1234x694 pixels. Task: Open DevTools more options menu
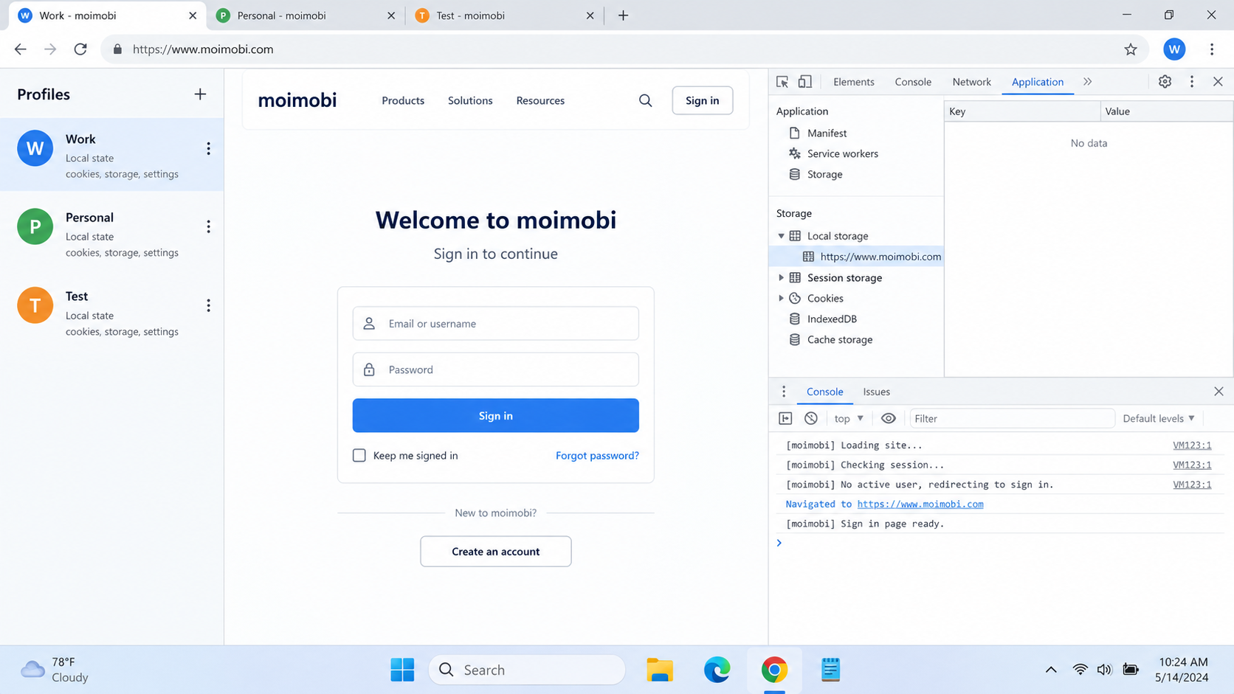point(1192,82)
